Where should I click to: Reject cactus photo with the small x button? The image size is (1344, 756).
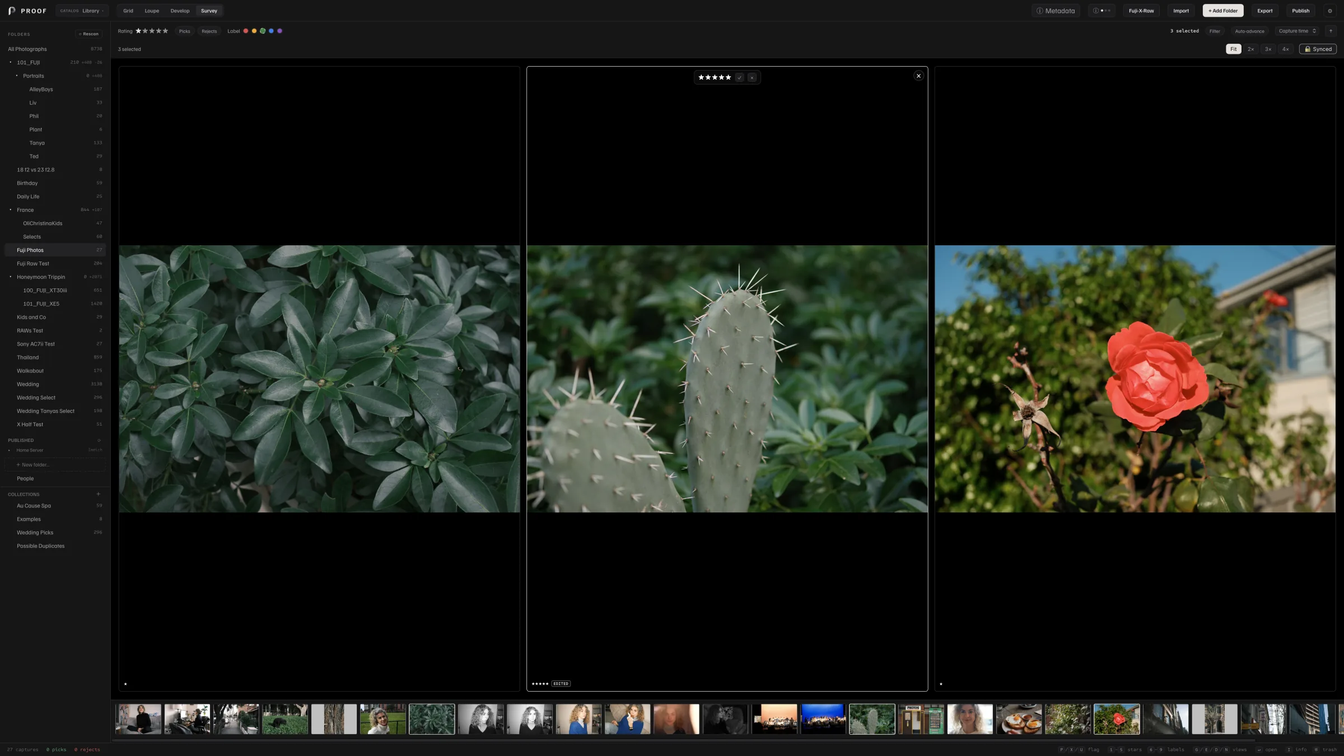click(x=752, y=77)
